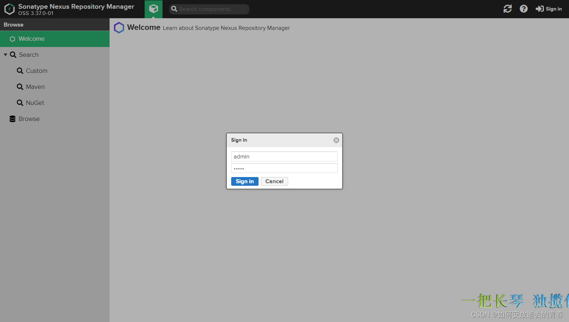Close the Sign In dialog
This screenshot has height=322, width=569.
pos(336,140)
